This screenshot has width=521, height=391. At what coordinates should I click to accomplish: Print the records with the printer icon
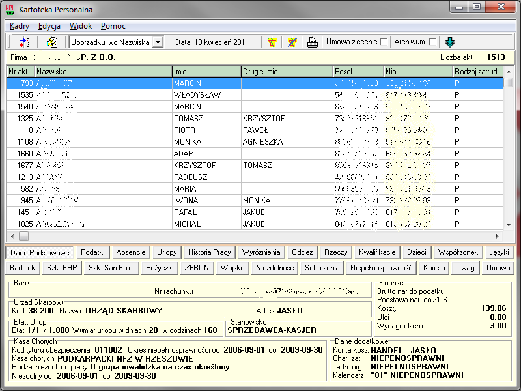312,42
